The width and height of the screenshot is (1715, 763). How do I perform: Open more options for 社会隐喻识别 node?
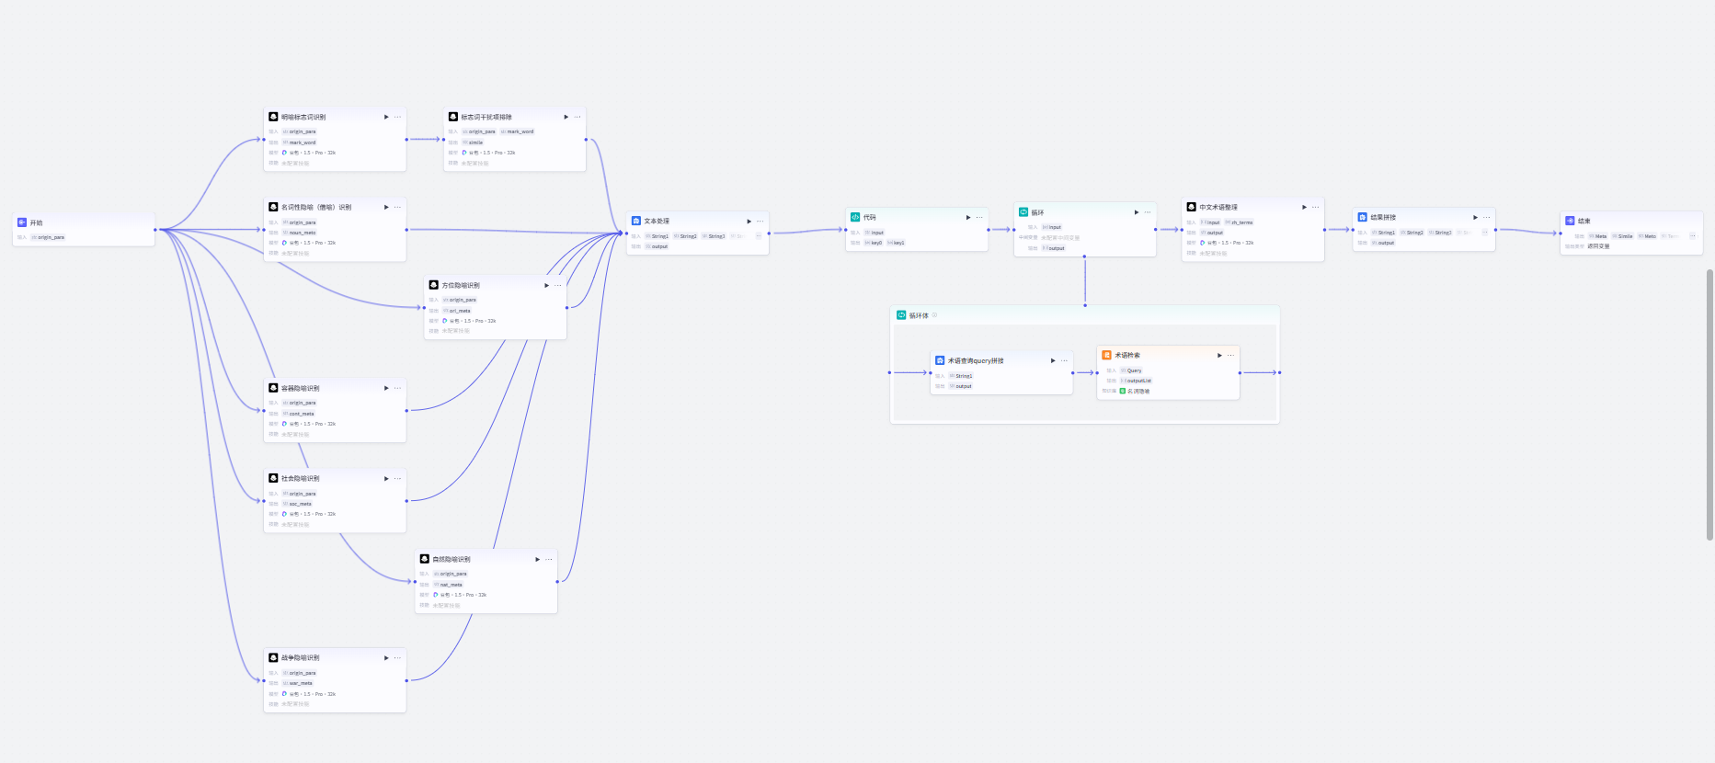pos(398,478)
